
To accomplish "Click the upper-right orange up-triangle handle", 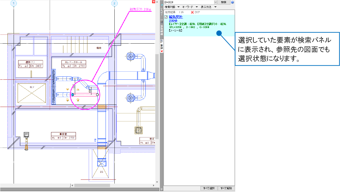I will [x=78, y=89].
